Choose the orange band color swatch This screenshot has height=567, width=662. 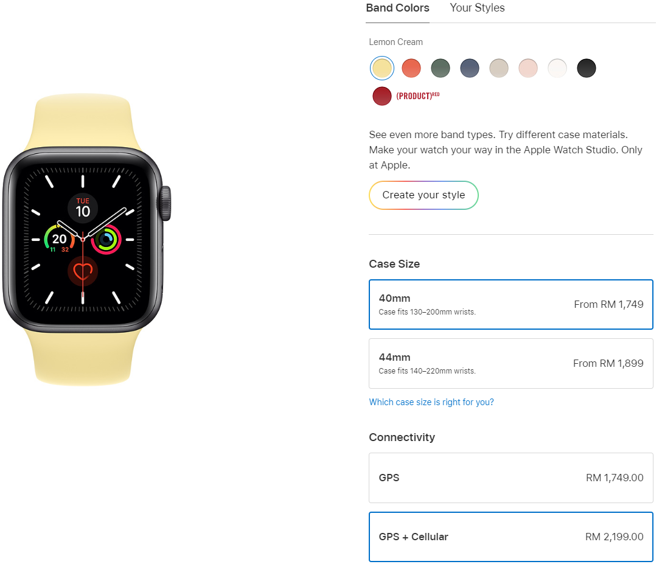pyautogui.click(x=411, y=68)
